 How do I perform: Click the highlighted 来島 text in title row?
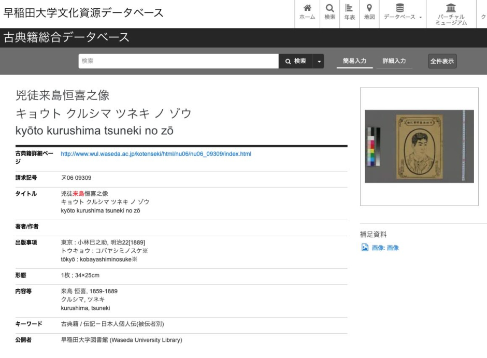79,193
